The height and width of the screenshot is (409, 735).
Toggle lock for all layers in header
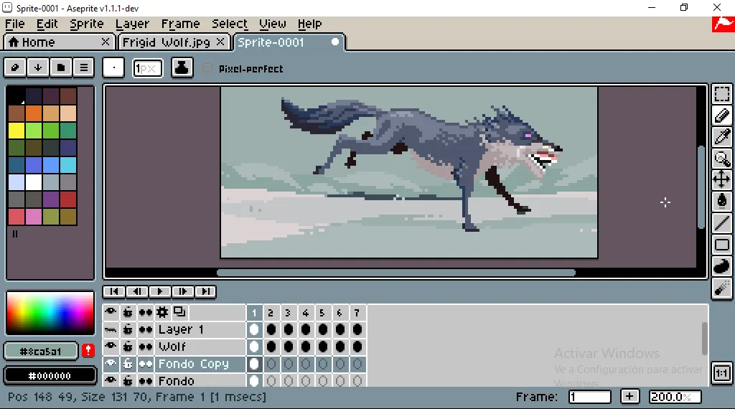pos(128,312)
